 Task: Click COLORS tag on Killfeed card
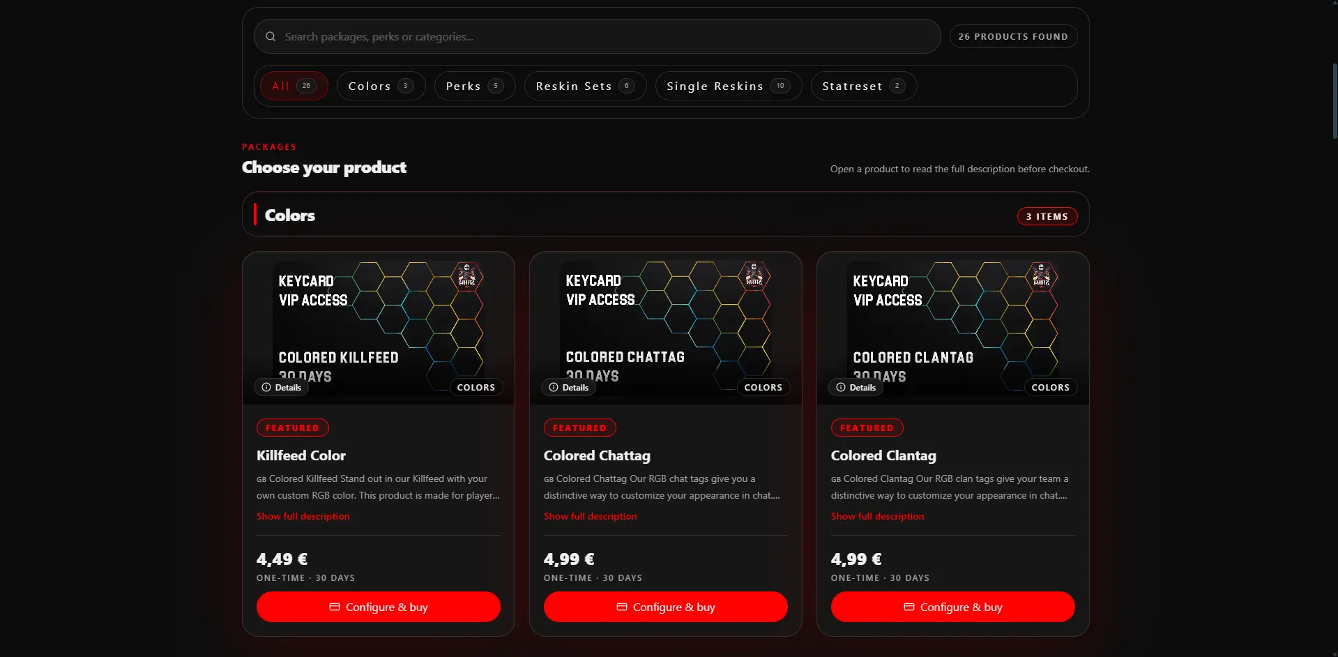(476, 387)
